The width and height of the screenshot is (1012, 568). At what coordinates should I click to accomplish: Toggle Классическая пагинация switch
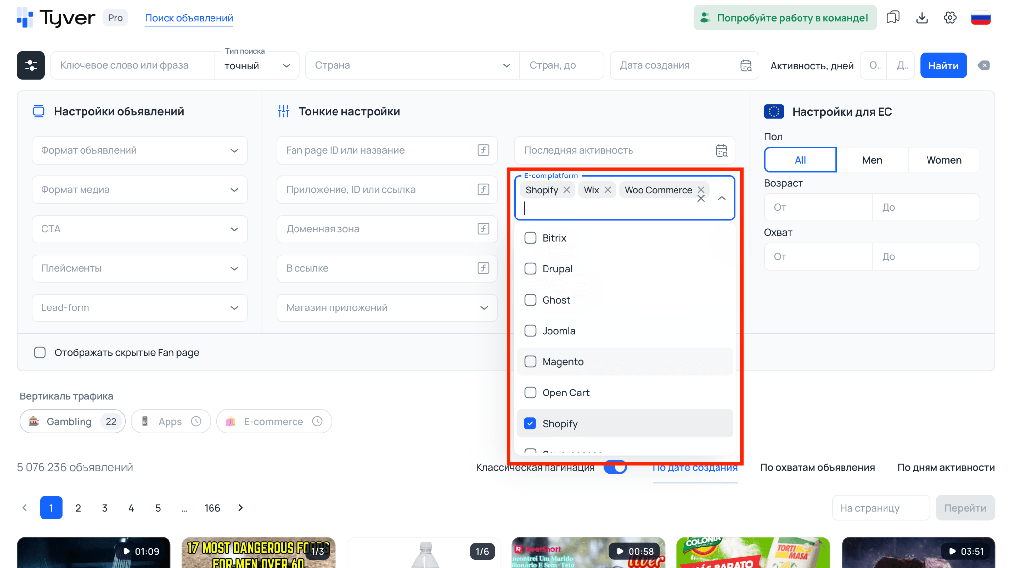pos(615,467)
